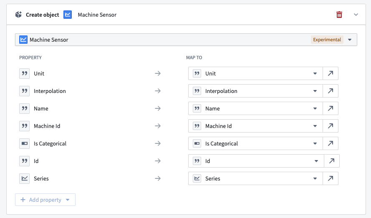Click string type icon beside Id property
Screen dimensions: 371x218
tap(24, 161)
